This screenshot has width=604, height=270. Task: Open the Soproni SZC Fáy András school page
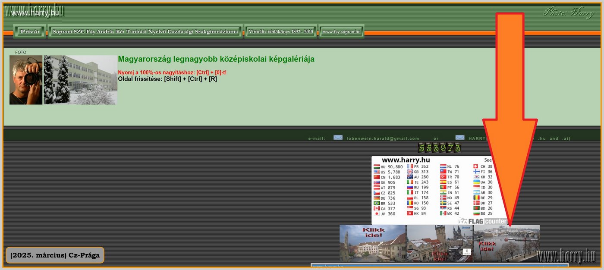point(145,31)
